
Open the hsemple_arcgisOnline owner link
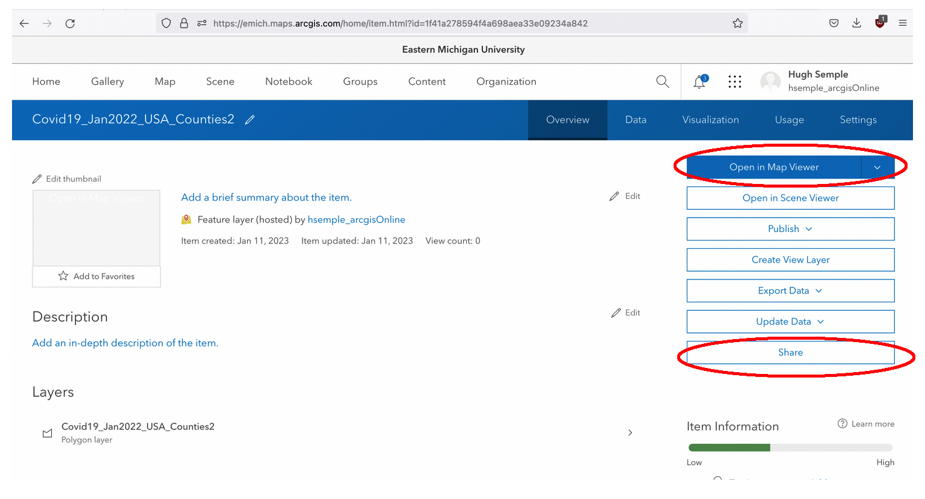tap(356, 220)
